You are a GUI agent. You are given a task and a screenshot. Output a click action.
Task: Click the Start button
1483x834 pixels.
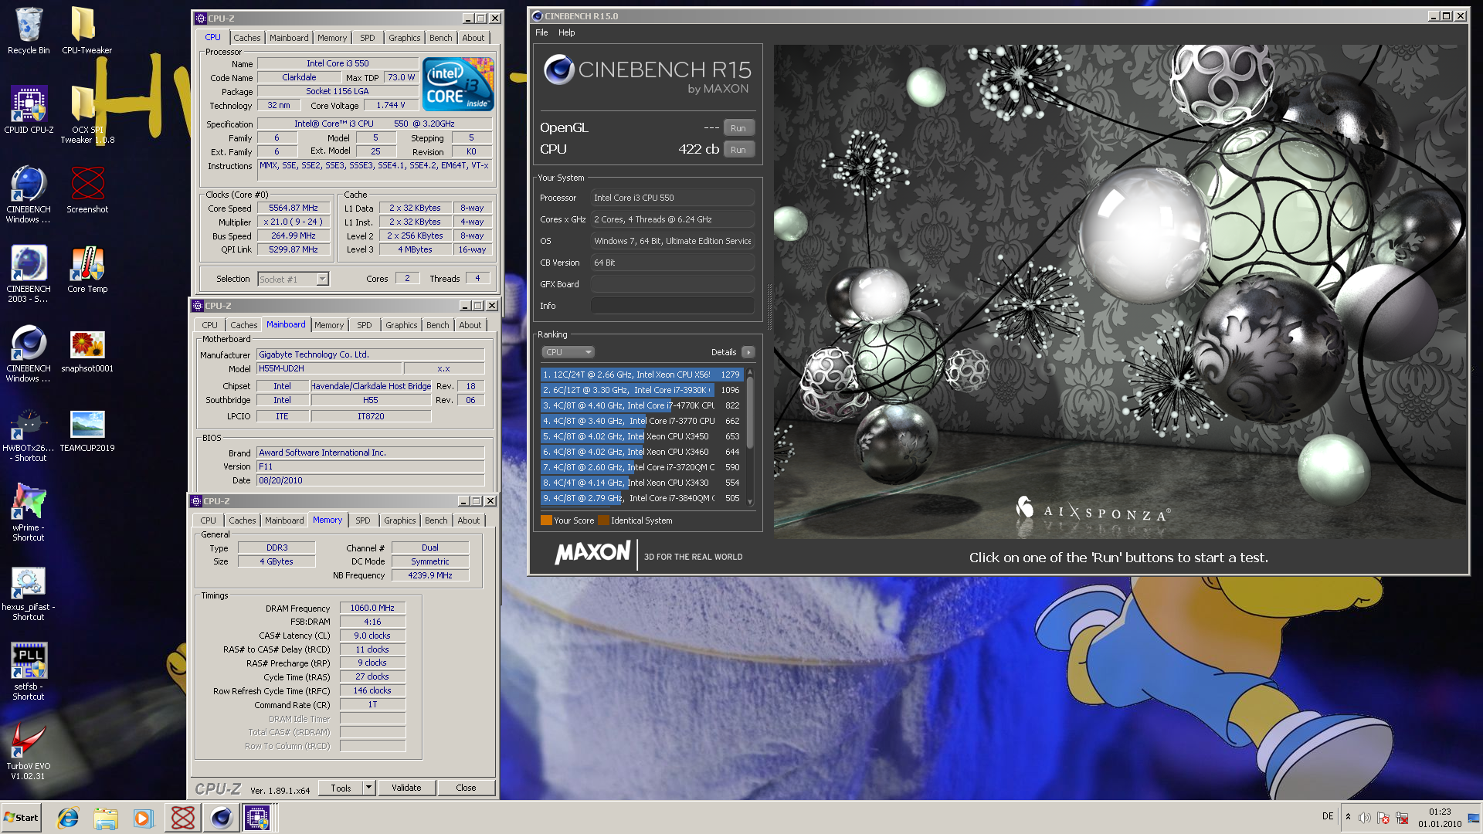click(22, 818)
